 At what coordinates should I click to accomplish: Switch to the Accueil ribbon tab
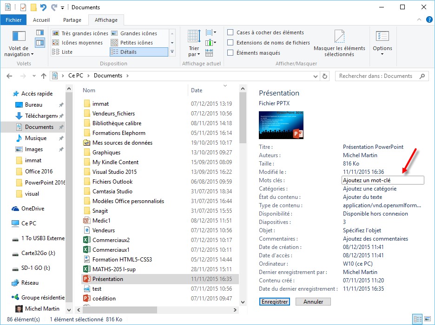41,20
